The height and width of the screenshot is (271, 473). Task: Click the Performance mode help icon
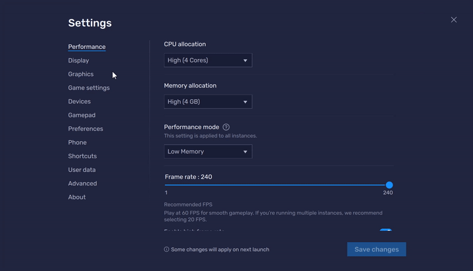[226, 127]
